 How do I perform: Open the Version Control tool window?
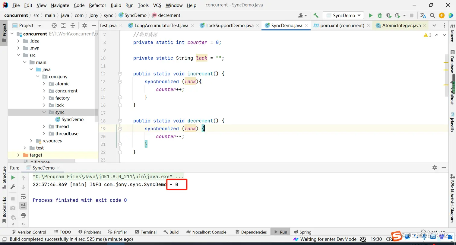pos(29,232)
